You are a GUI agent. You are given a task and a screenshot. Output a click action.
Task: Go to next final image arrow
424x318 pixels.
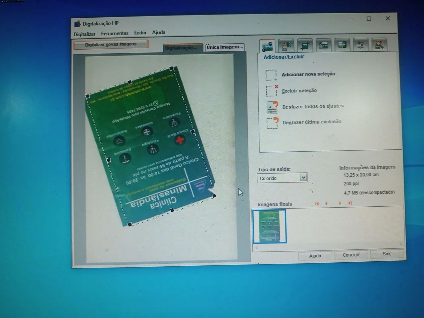tap(340, 203)
